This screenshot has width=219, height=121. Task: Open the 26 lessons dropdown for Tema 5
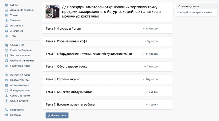(x=143, y=79)
